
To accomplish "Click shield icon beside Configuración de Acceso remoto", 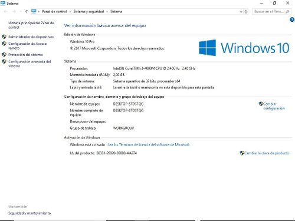I will point(4,44).
